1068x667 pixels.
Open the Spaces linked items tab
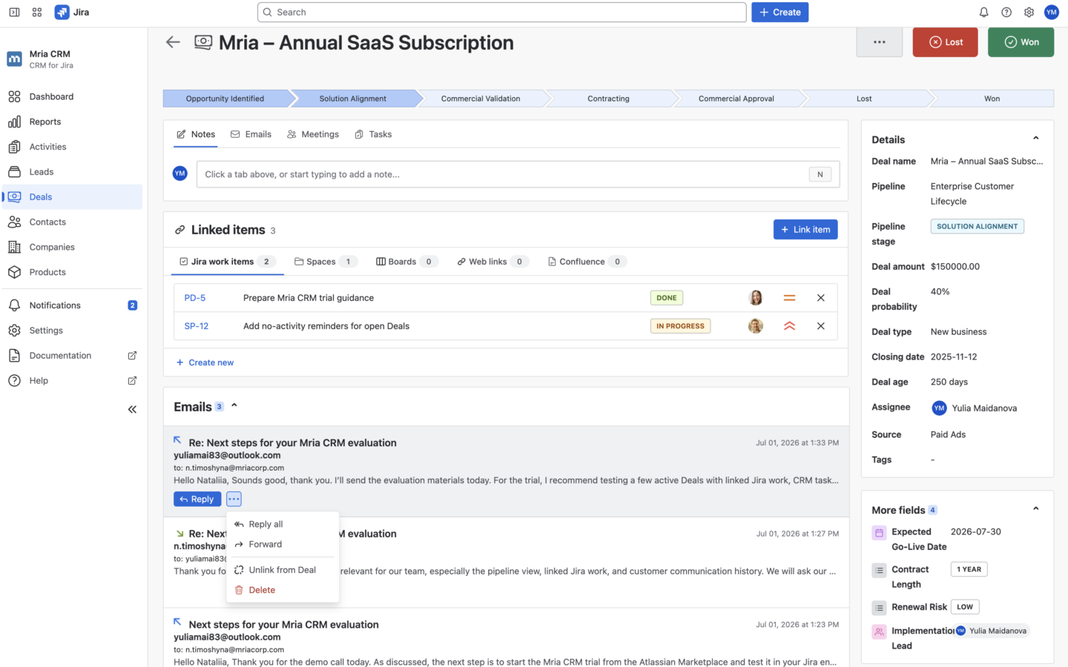click(326, 262)
